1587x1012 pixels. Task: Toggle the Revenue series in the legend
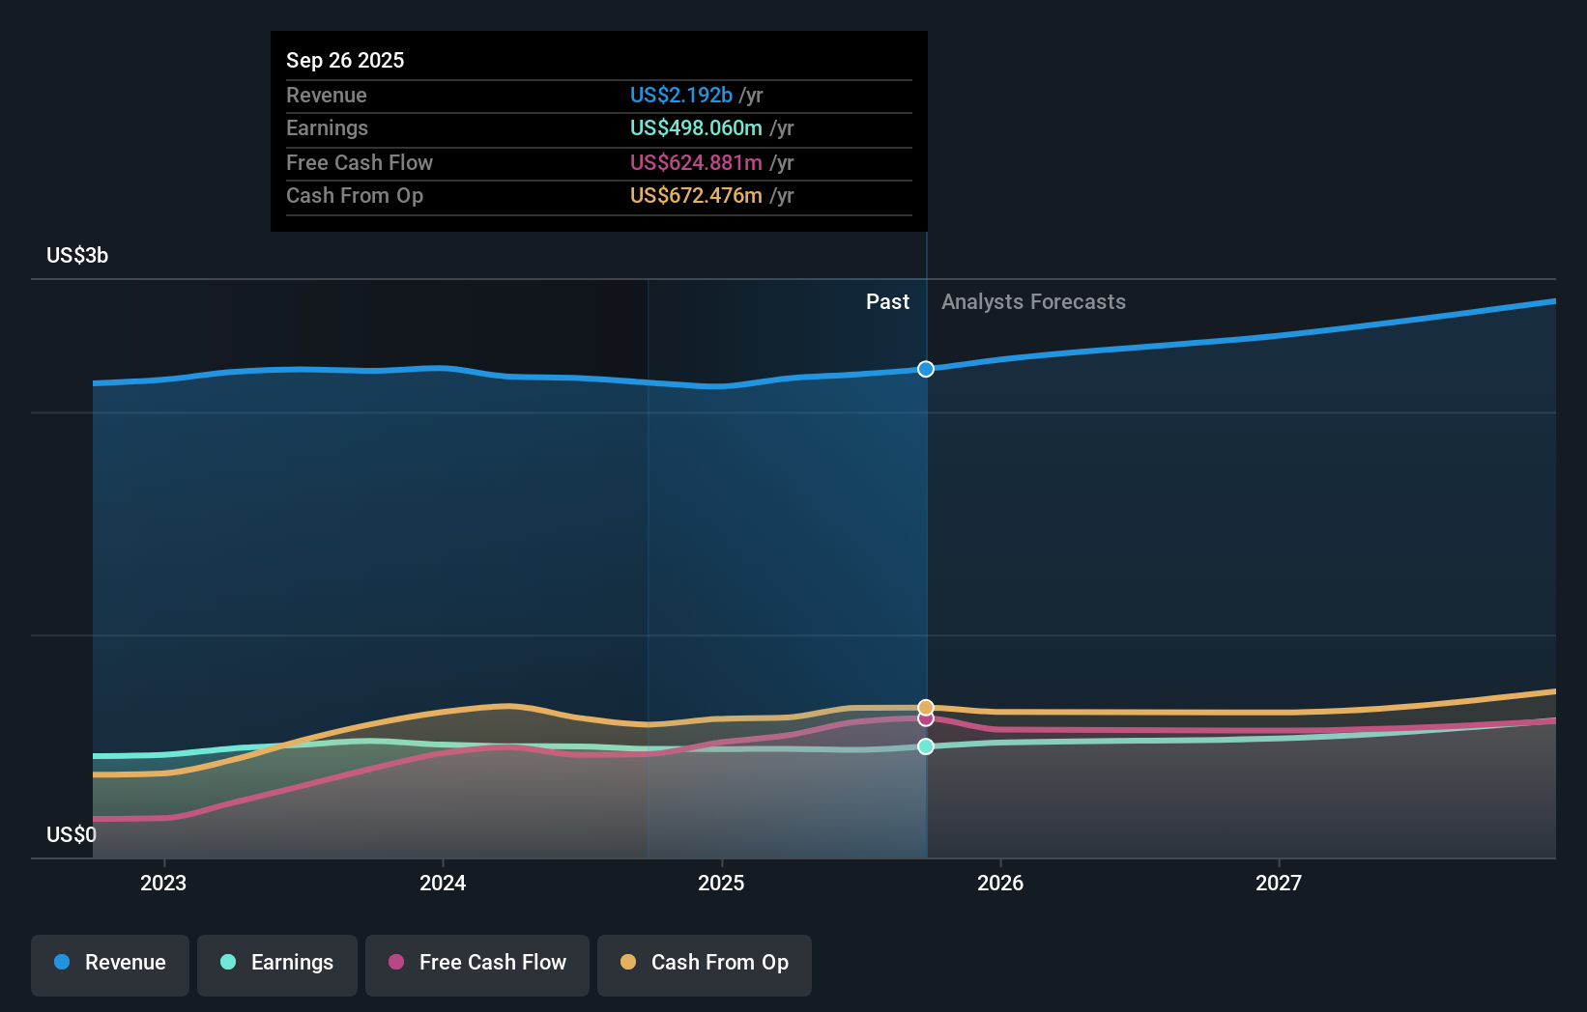point(109,963)
